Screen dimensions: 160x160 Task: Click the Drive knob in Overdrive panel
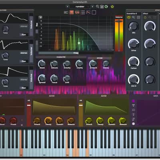pos(134,44)
